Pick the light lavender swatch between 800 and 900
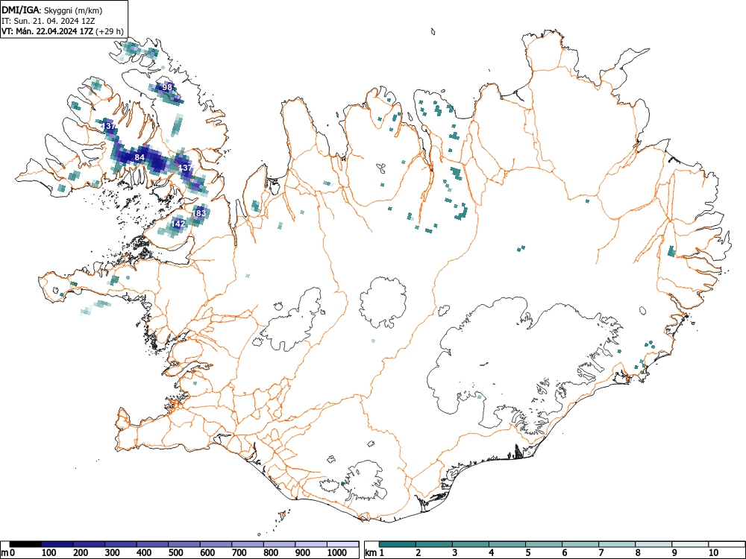Image resolution: width=746 pixels, height=559 pixels. (x=279, y=544)
